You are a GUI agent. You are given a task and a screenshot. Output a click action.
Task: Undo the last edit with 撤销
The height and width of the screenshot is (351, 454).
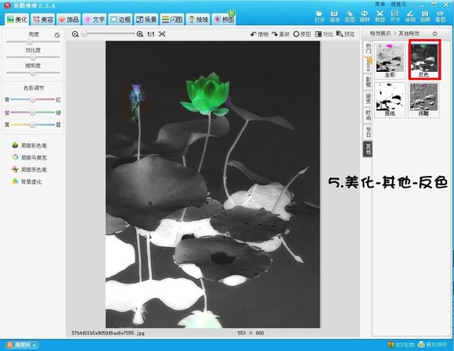pos(259,34)
